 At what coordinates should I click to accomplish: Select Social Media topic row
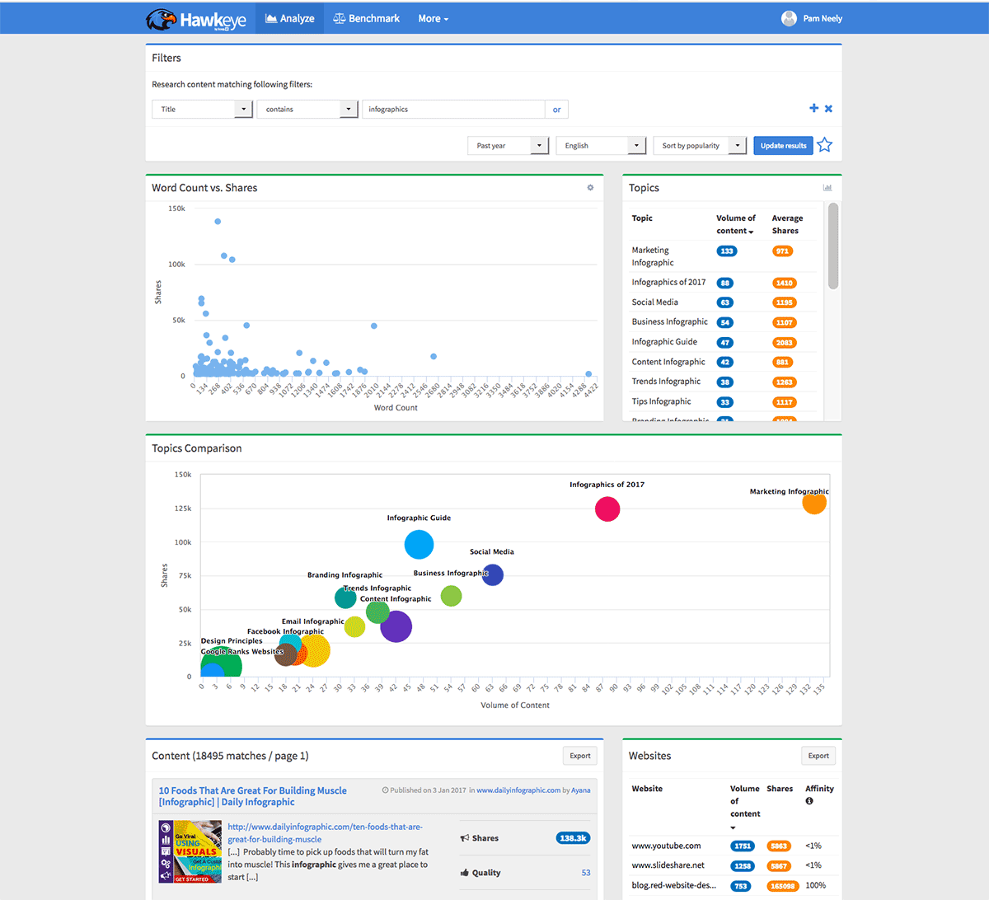click(724, 302)
